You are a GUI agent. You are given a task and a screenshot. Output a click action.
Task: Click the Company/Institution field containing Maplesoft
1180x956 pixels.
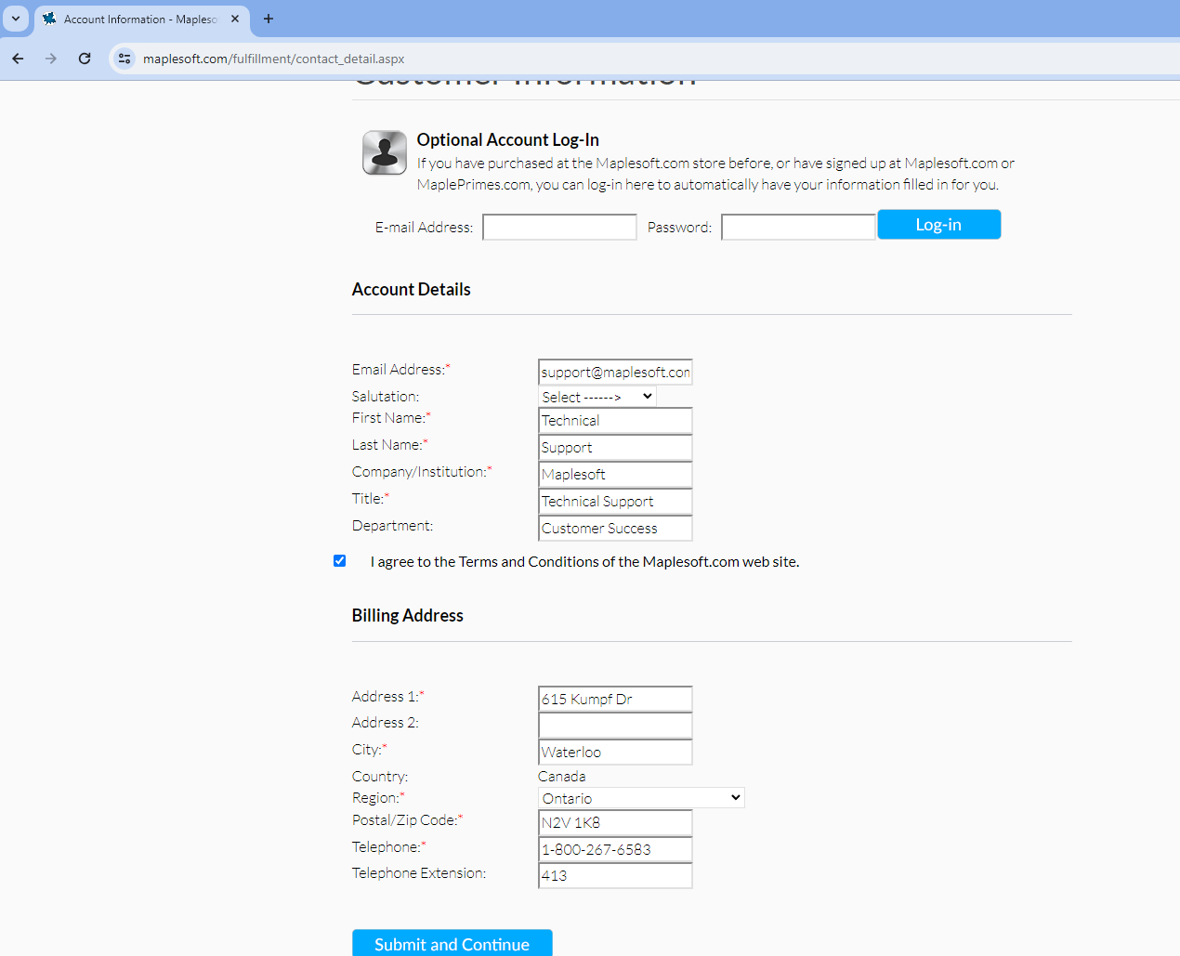click(x=615, y=474)
